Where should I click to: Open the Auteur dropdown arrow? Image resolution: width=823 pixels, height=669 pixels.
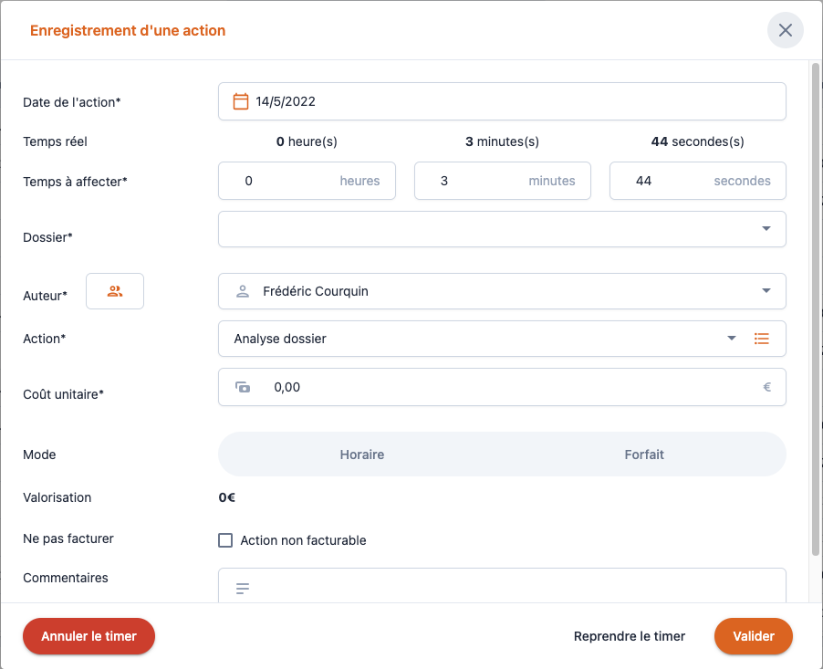[766, 291]
